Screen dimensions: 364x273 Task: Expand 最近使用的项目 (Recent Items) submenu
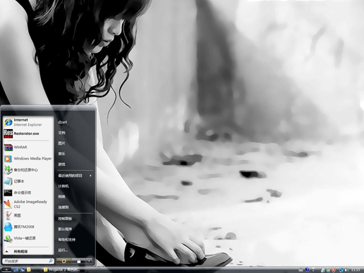[x=75, y=176]
